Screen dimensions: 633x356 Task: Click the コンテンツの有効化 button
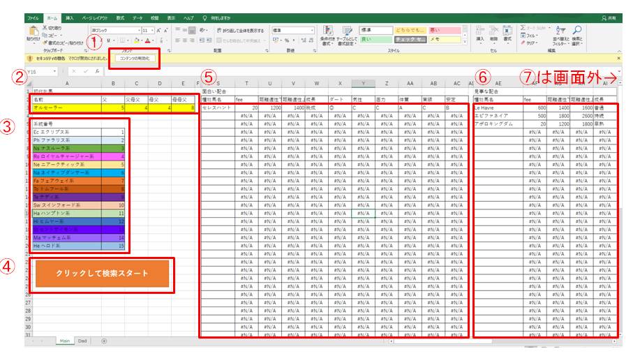[x=136, y=59]
